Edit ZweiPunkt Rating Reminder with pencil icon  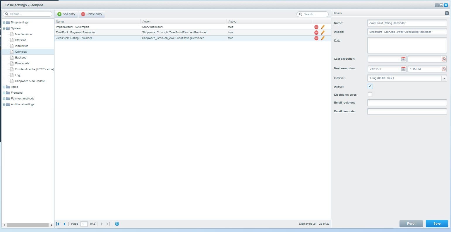coord(323,38)
